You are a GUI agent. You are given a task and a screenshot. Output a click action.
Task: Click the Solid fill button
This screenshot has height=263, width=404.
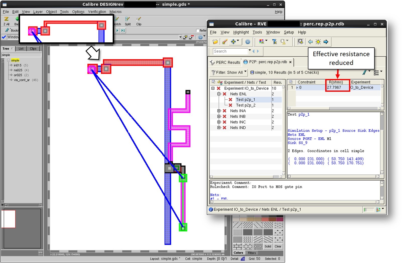click(268, 246)
